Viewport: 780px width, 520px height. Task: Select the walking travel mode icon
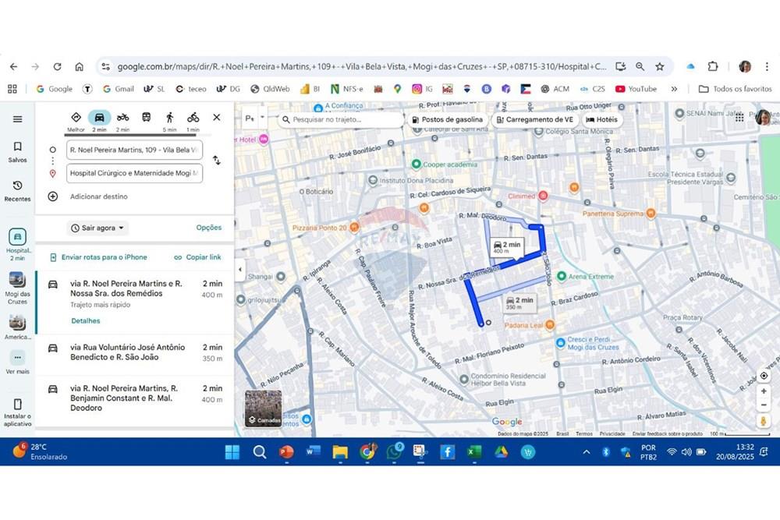[x=169, y=118]
